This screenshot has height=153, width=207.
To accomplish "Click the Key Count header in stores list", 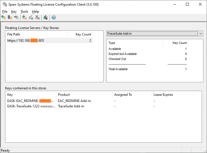I will (x=80, y=34).
